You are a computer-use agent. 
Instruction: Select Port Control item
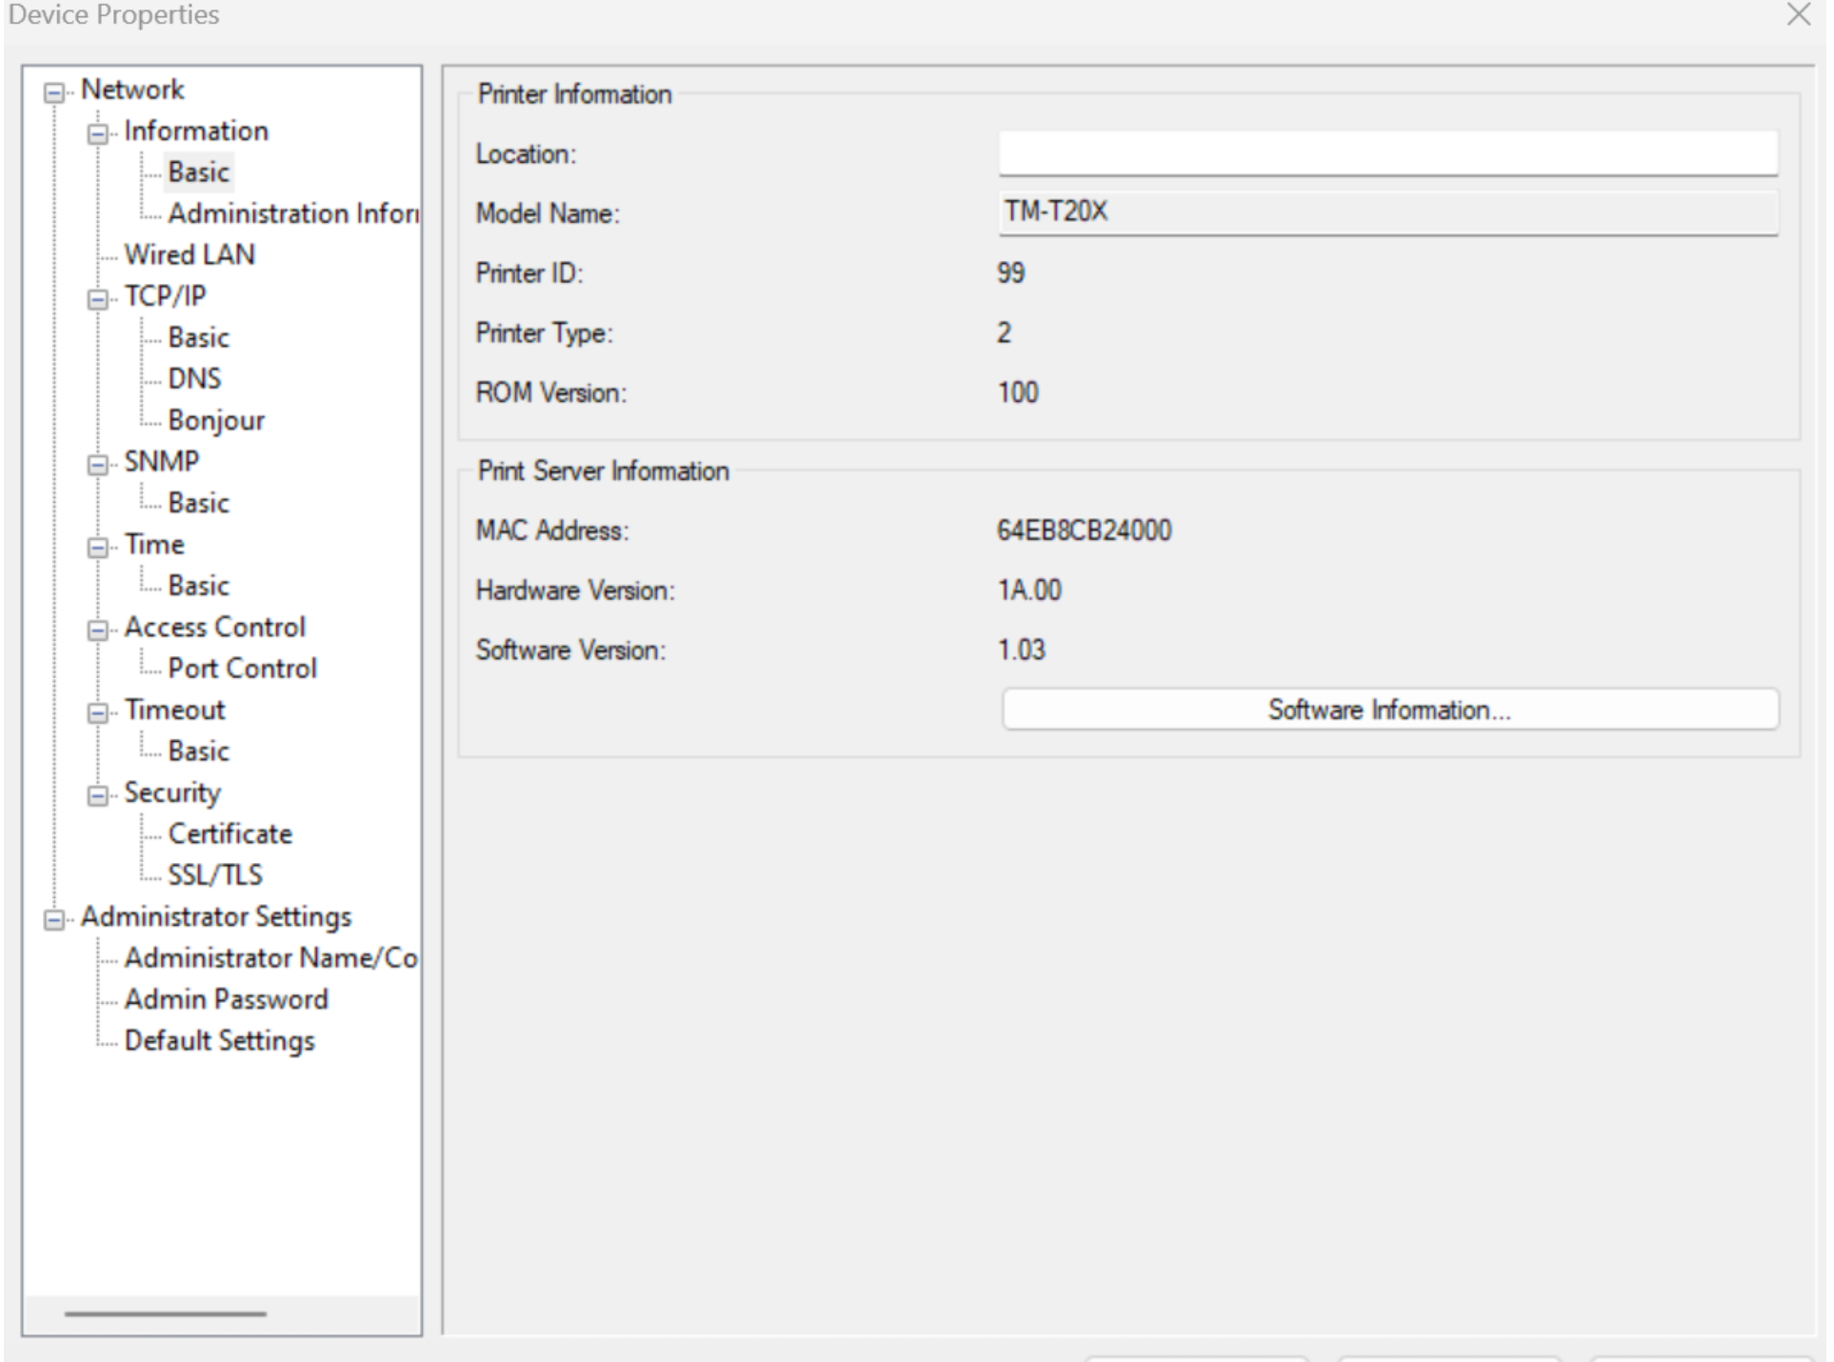(x=242, y=669)
